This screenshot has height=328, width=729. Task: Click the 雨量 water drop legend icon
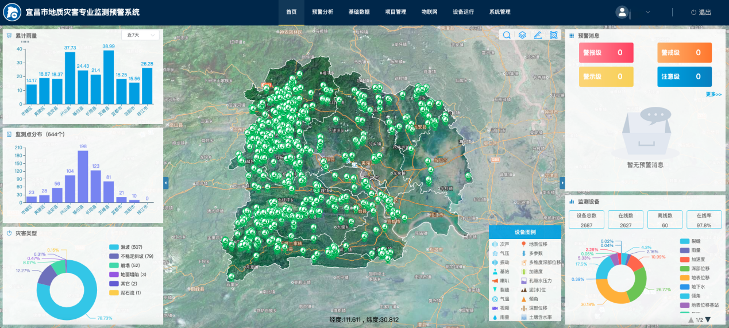coord(495,317)
